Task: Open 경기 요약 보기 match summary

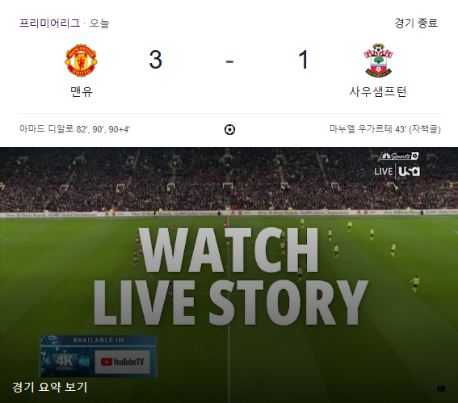Action: tap(49, 387)
